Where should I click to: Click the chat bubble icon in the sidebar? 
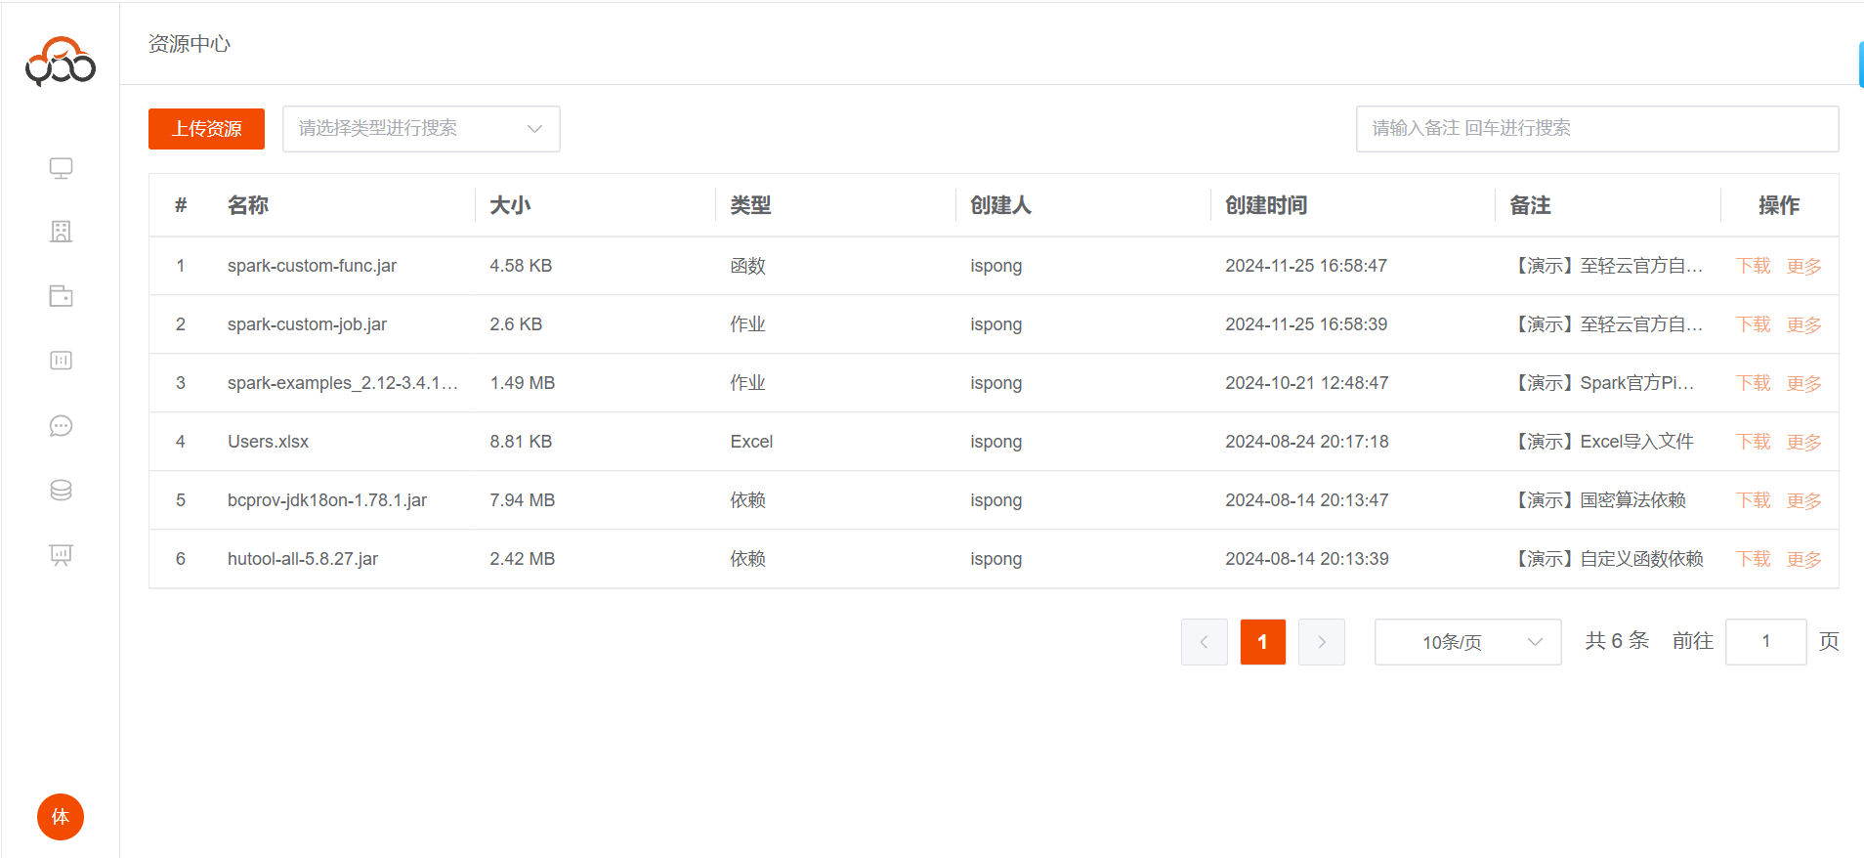click(61, 426)
